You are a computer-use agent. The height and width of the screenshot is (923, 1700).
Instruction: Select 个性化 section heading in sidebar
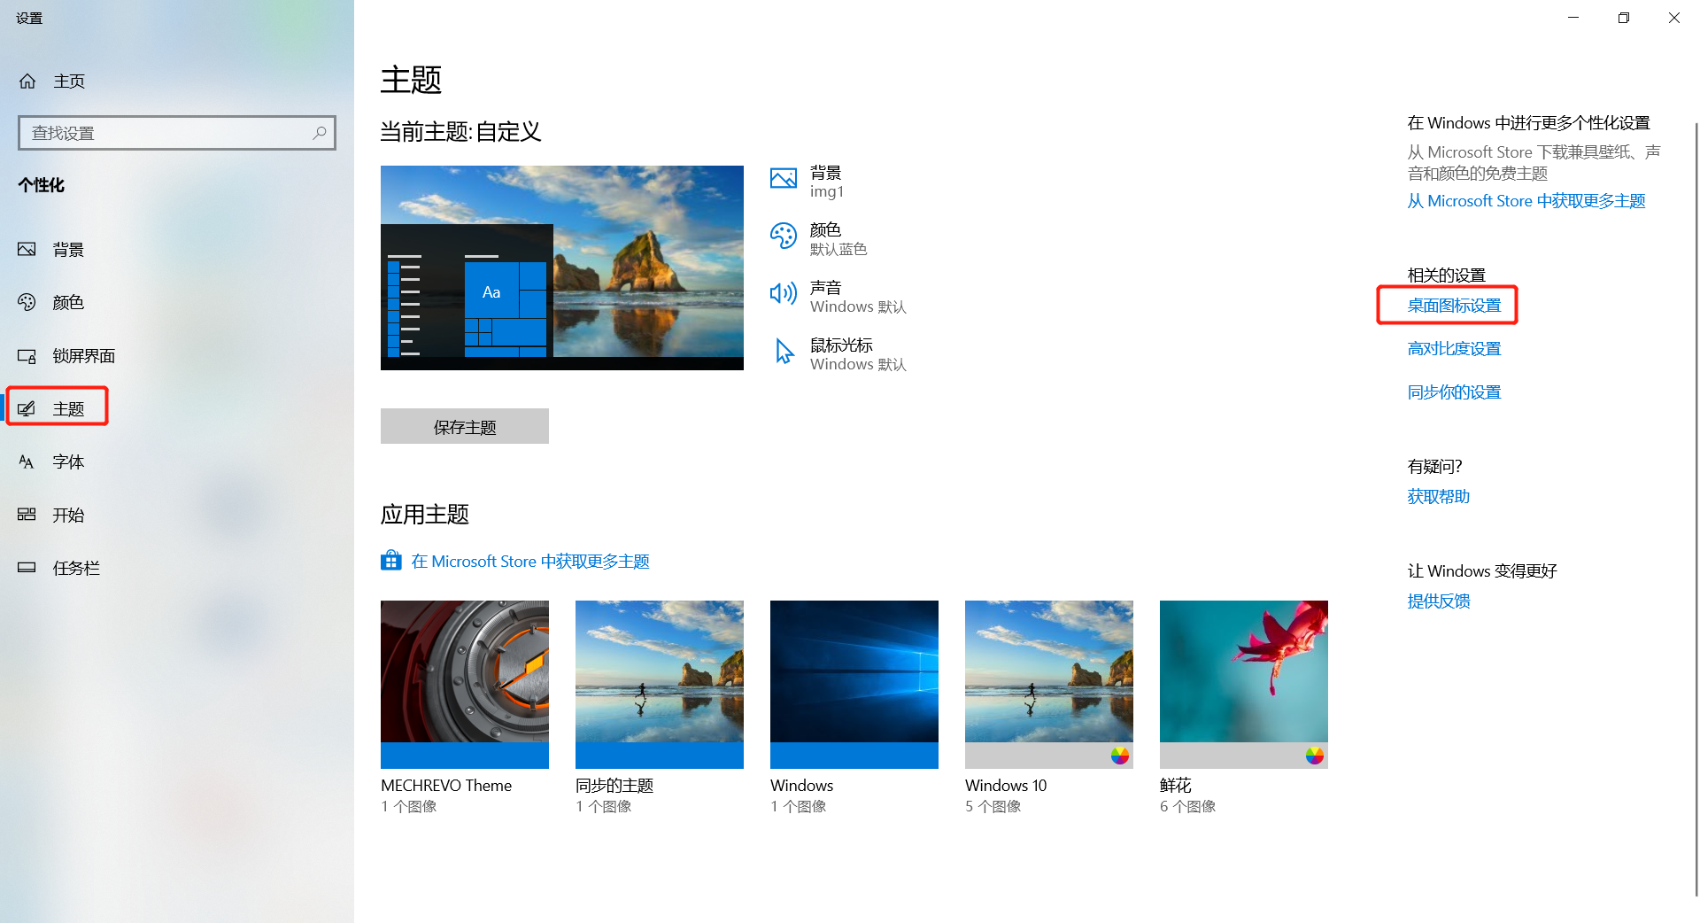coord(41,185)
